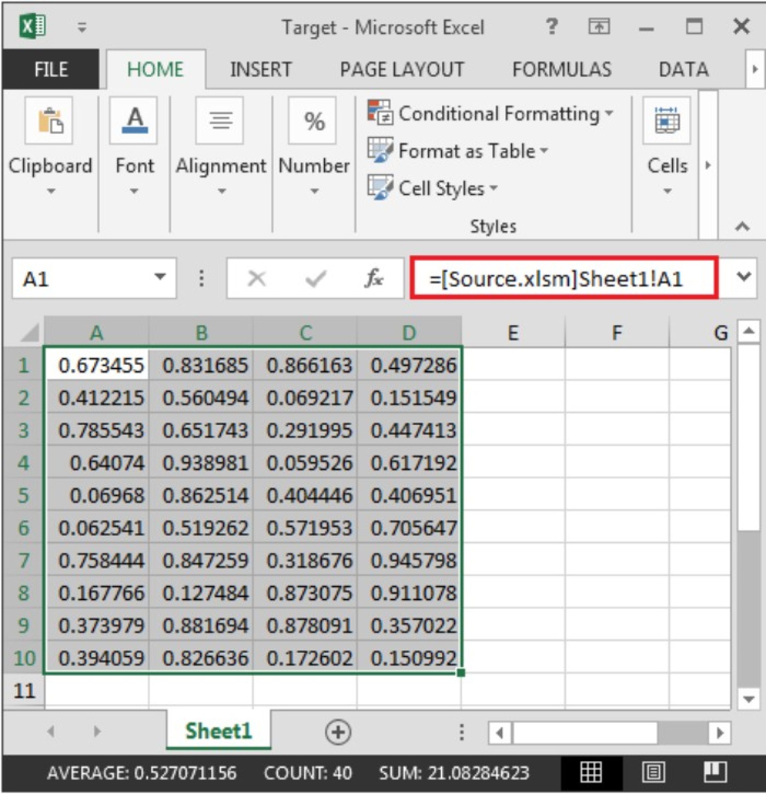Viewport: 766px width, 794px height.
Task: Click the Format as Table icon
Action: tap(380, 151)
